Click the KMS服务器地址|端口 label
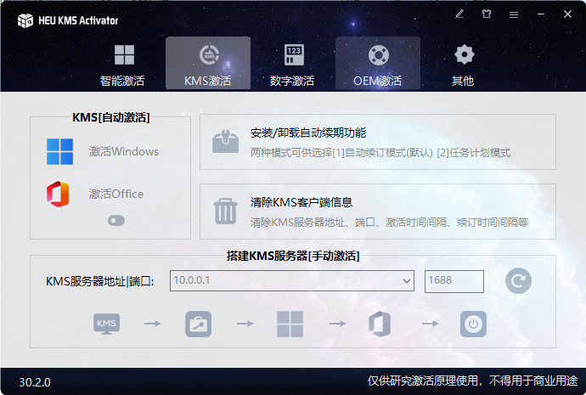Viewport: 586px width, 395px height. (99, 281)
